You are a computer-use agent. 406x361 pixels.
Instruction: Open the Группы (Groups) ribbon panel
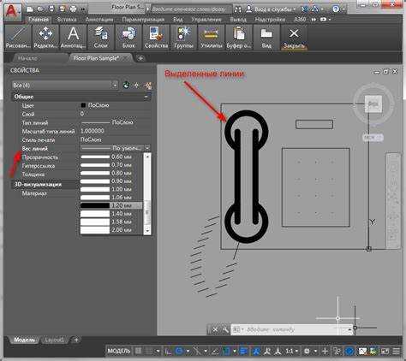point(183,37)
